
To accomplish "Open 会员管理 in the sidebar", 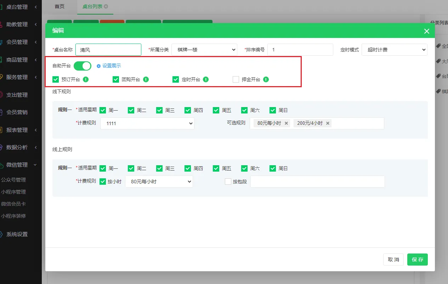I will 17,42.
